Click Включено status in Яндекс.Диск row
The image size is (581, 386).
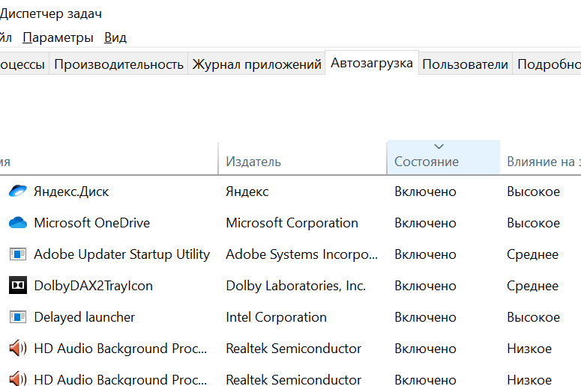(425, 192)
